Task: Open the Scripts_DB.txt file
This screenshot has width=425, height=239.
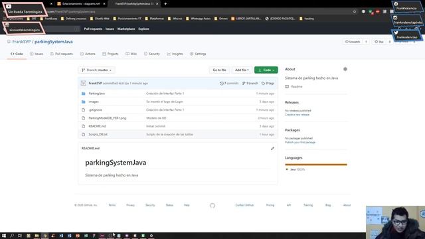Action: pyautogui.click(x=98, y=134)
